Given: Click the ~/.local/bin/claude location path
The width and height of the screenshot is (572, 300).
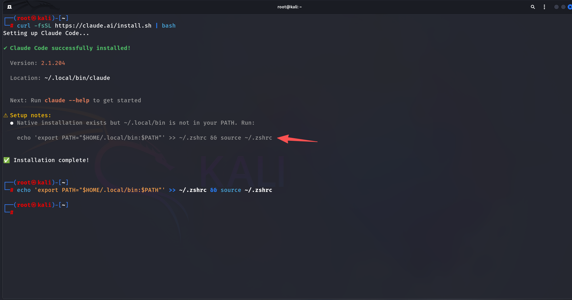Looking at the screenshot, I should point(77,78).
